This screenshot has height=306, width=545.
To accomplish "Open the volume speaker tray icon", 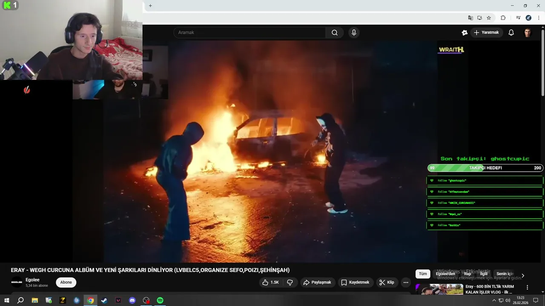I will click(x=508, y=300).
